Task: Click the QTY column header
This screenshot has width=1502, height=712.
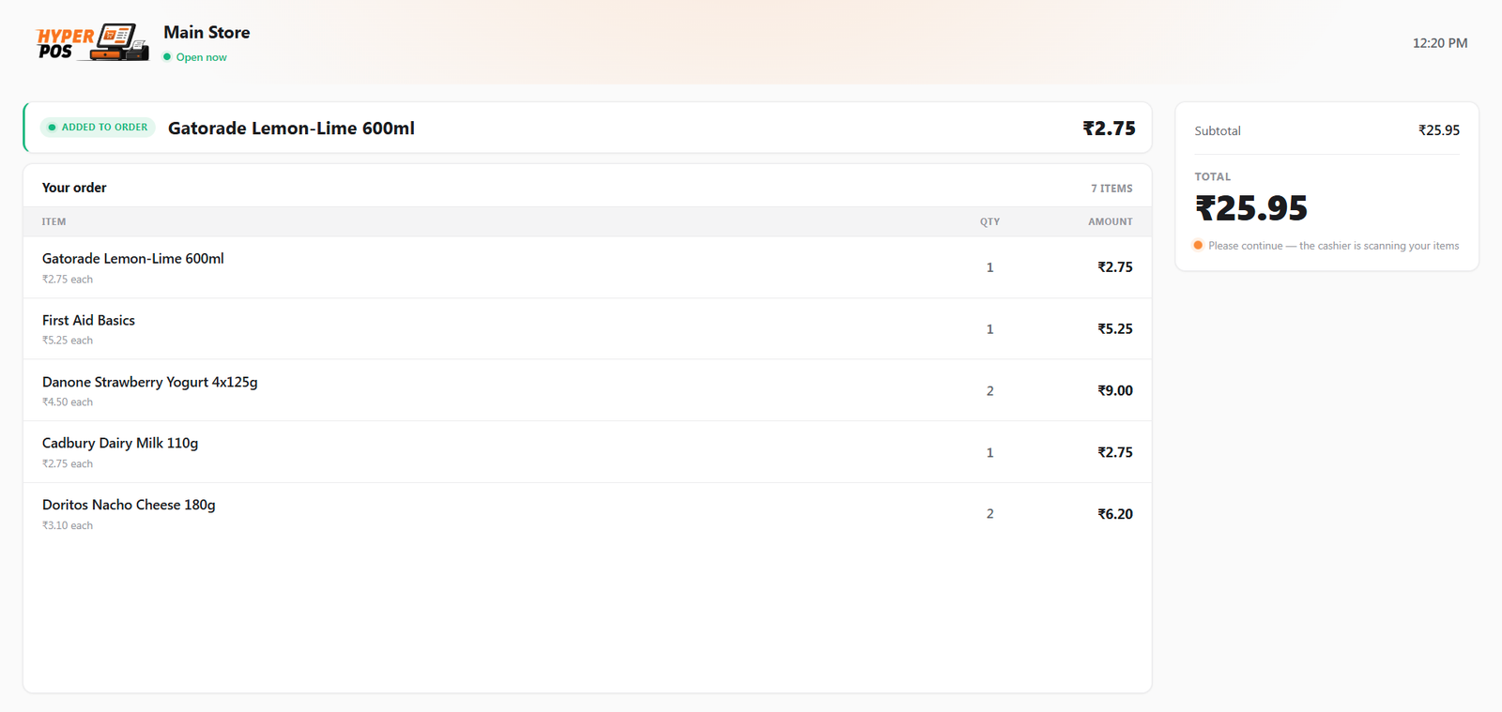Action: 989,222
